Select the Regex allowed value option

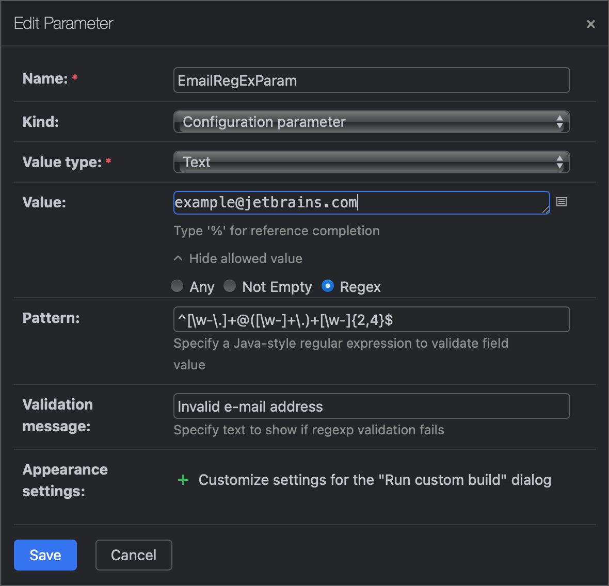tap(328, 286)
